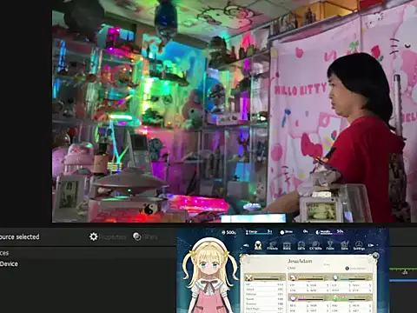Open the Filters button in OBS
The height and width of the screenshot is (313, 417).
pyautogui.click(x=145, y=236)
